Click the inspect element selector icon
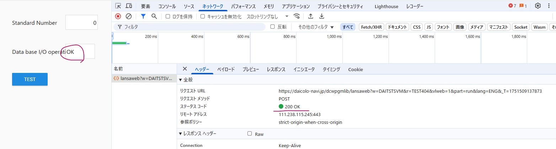Screen dimensions: 556x149 pyautogui.click(x=118, y=6)
